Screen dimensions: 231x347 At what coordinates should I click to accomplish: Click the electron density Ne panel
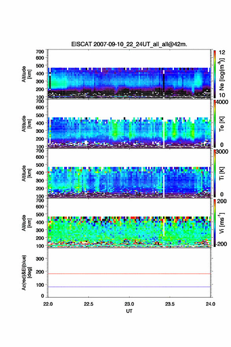click(129, 74)
